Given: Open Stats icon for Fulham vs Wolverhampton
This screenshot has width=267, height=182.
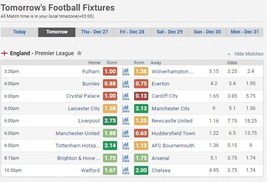Looking at the screenshot, I should point(126,72).
